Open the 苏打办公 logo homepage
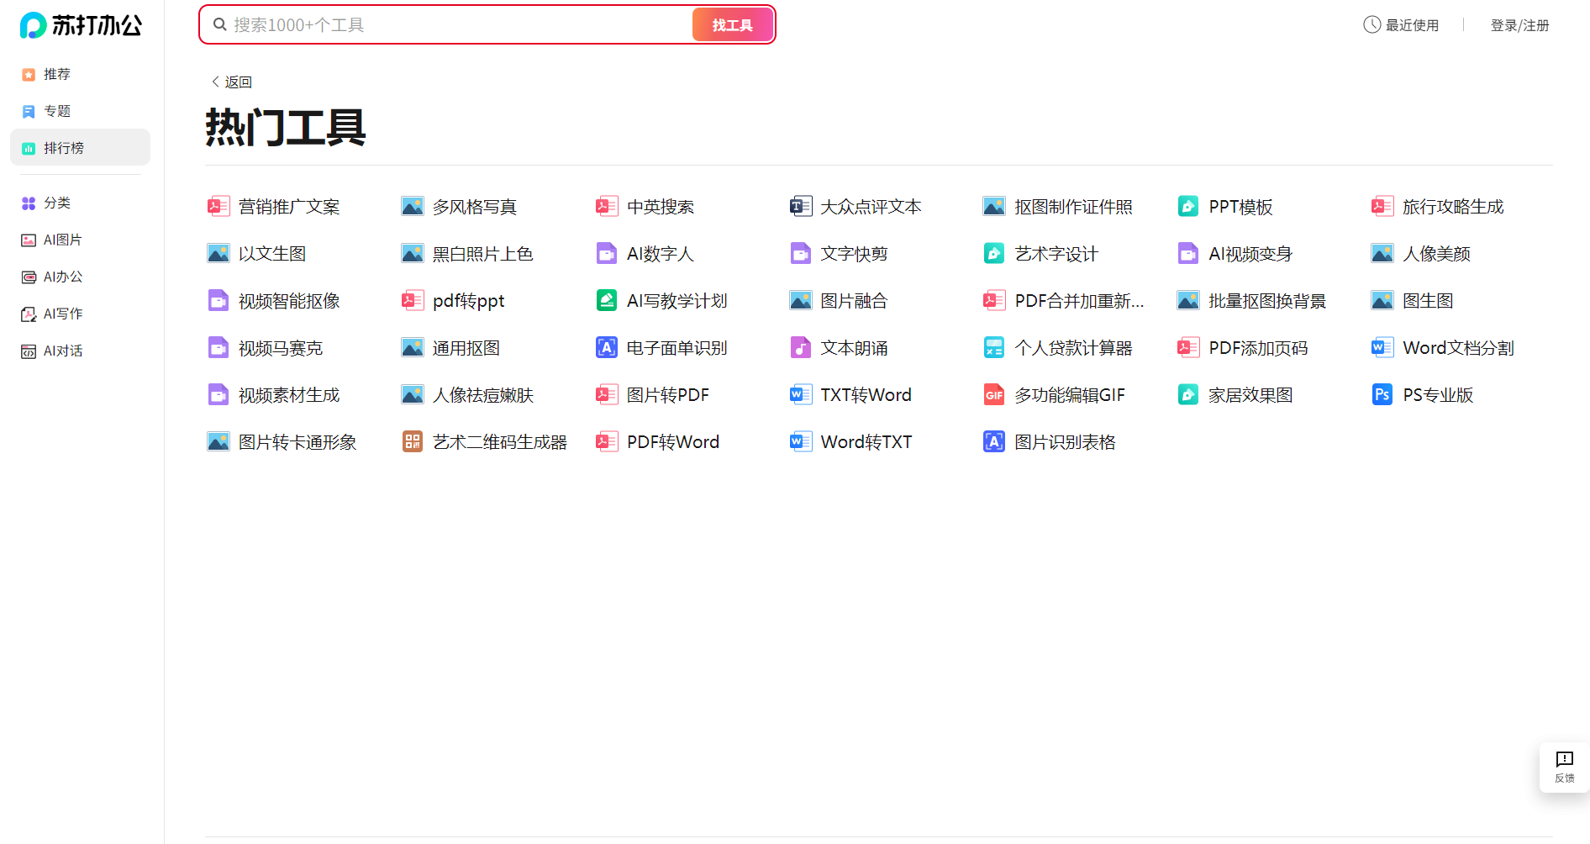Image resolution: width=1590 pixels, height=844 pixels. click(x=79, y=25)
